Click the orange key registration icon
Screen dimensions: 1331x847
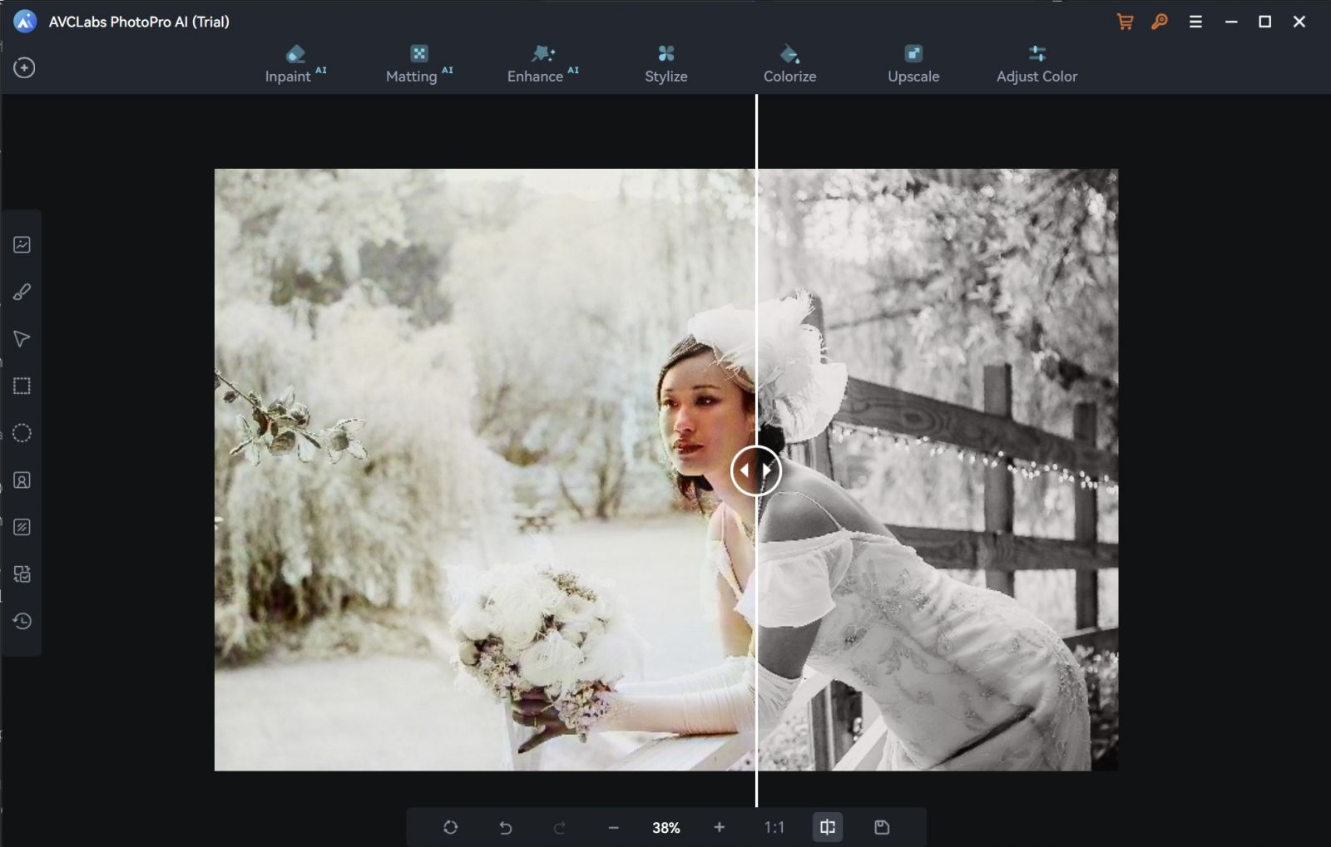pyautogui.click(x=1159, y=21)
